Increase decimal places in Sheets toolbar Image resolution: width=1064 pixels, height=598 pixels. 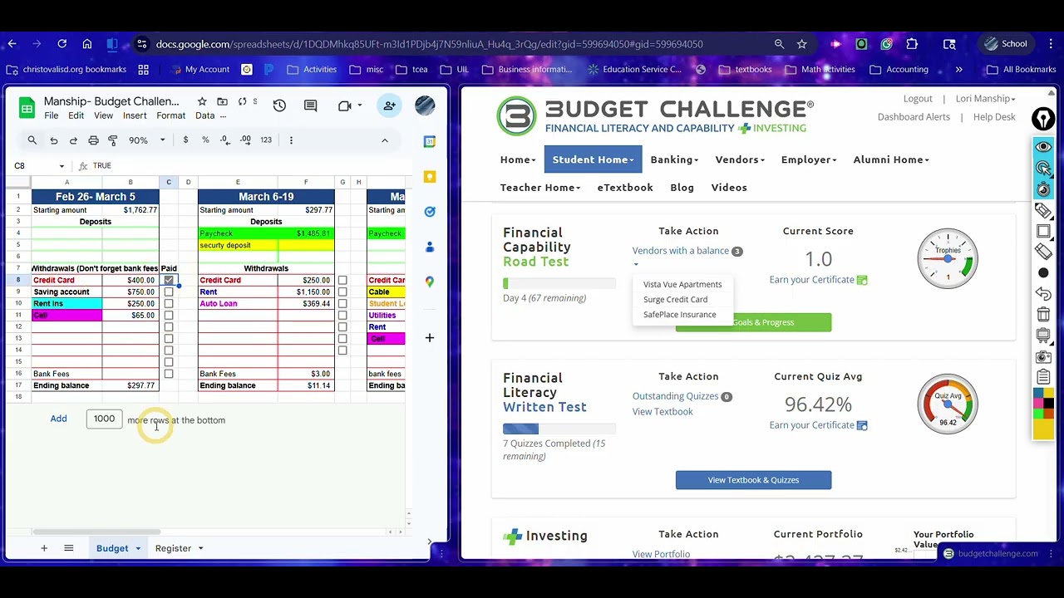(245, 140)
